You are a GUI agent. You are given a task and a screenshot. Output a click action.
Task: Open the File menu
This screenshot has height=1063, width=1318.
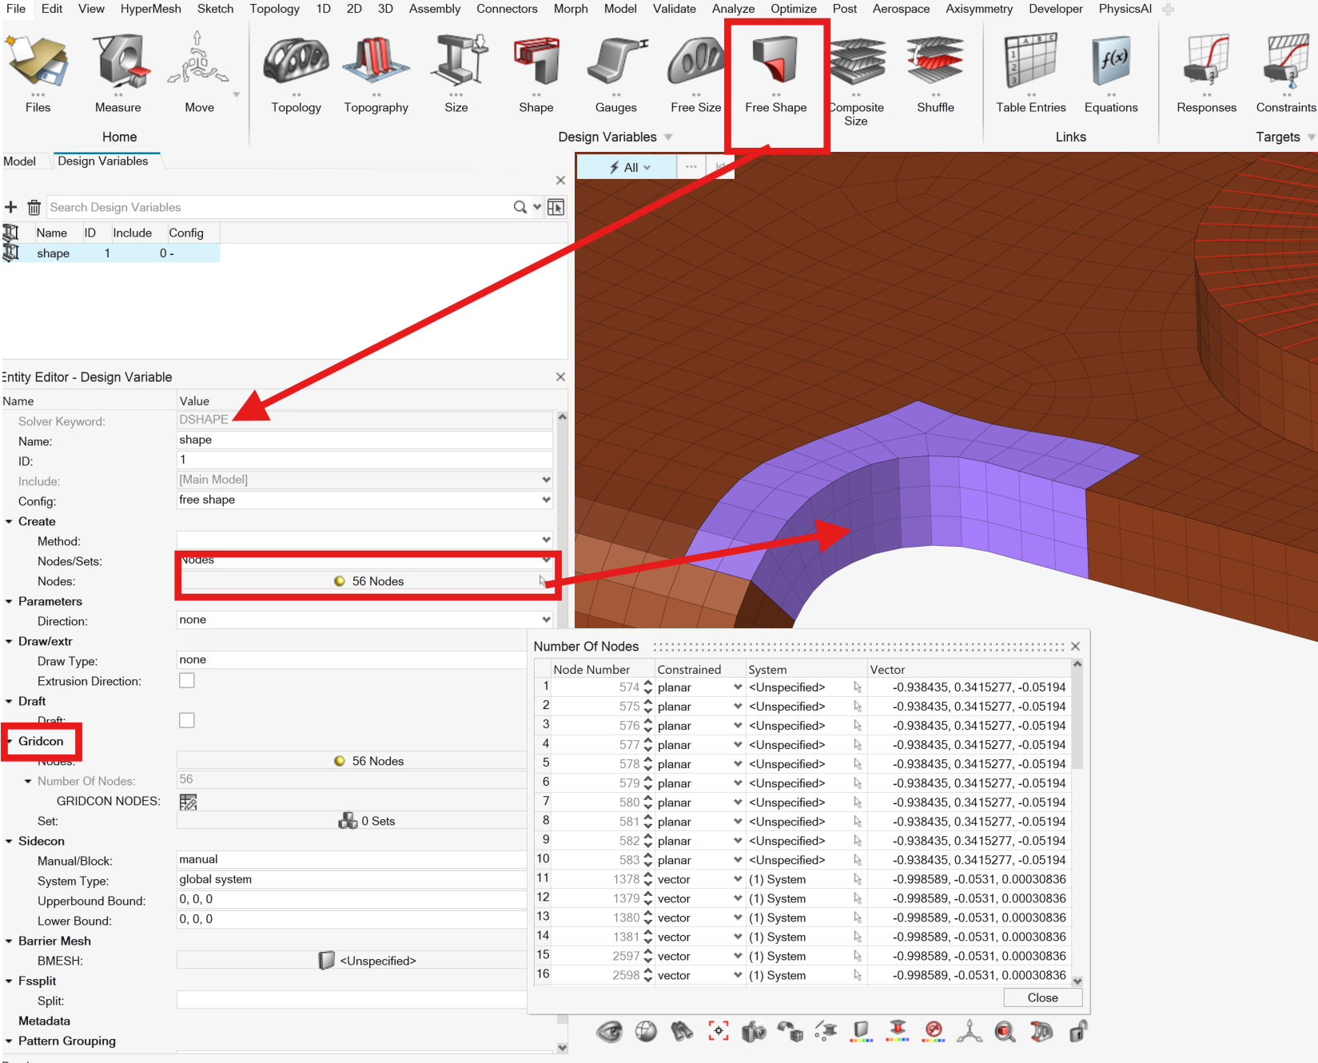16,9
